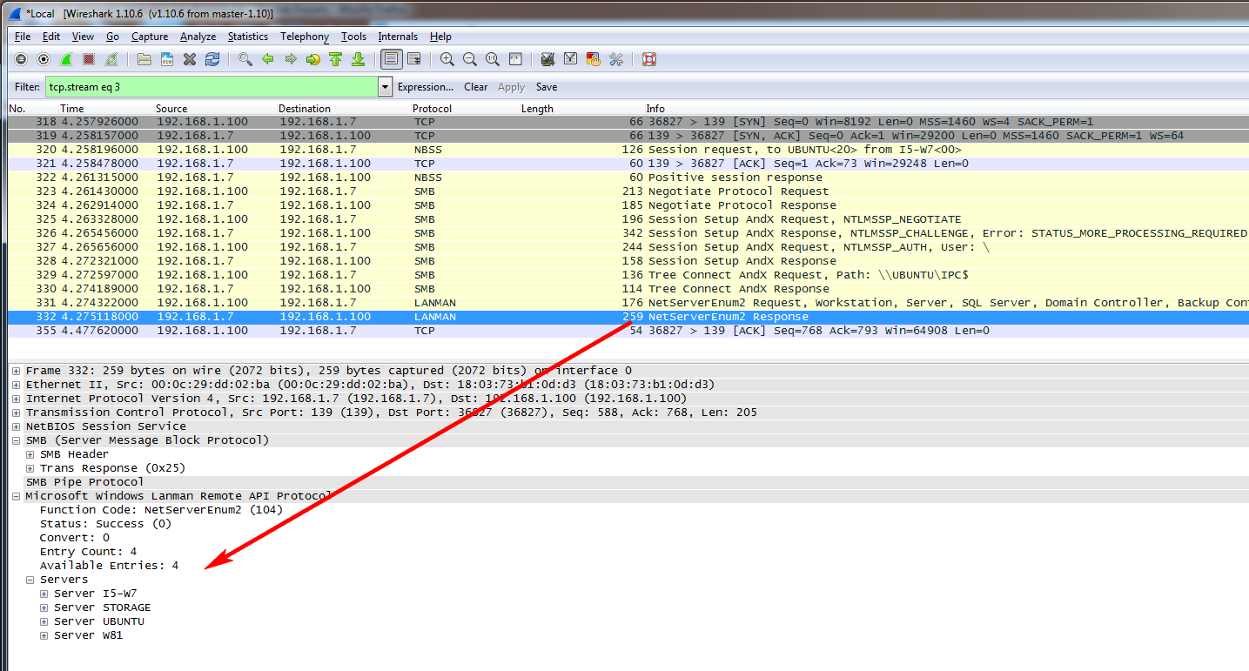Collapse the SMB protocol section
The width and height of the screenshot is (1249, 671).
click(x=17, y=440)
